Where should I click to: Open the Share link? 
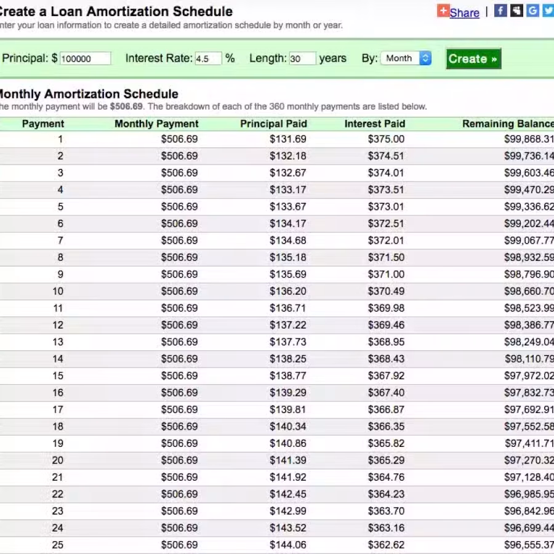tap(464, 13)
